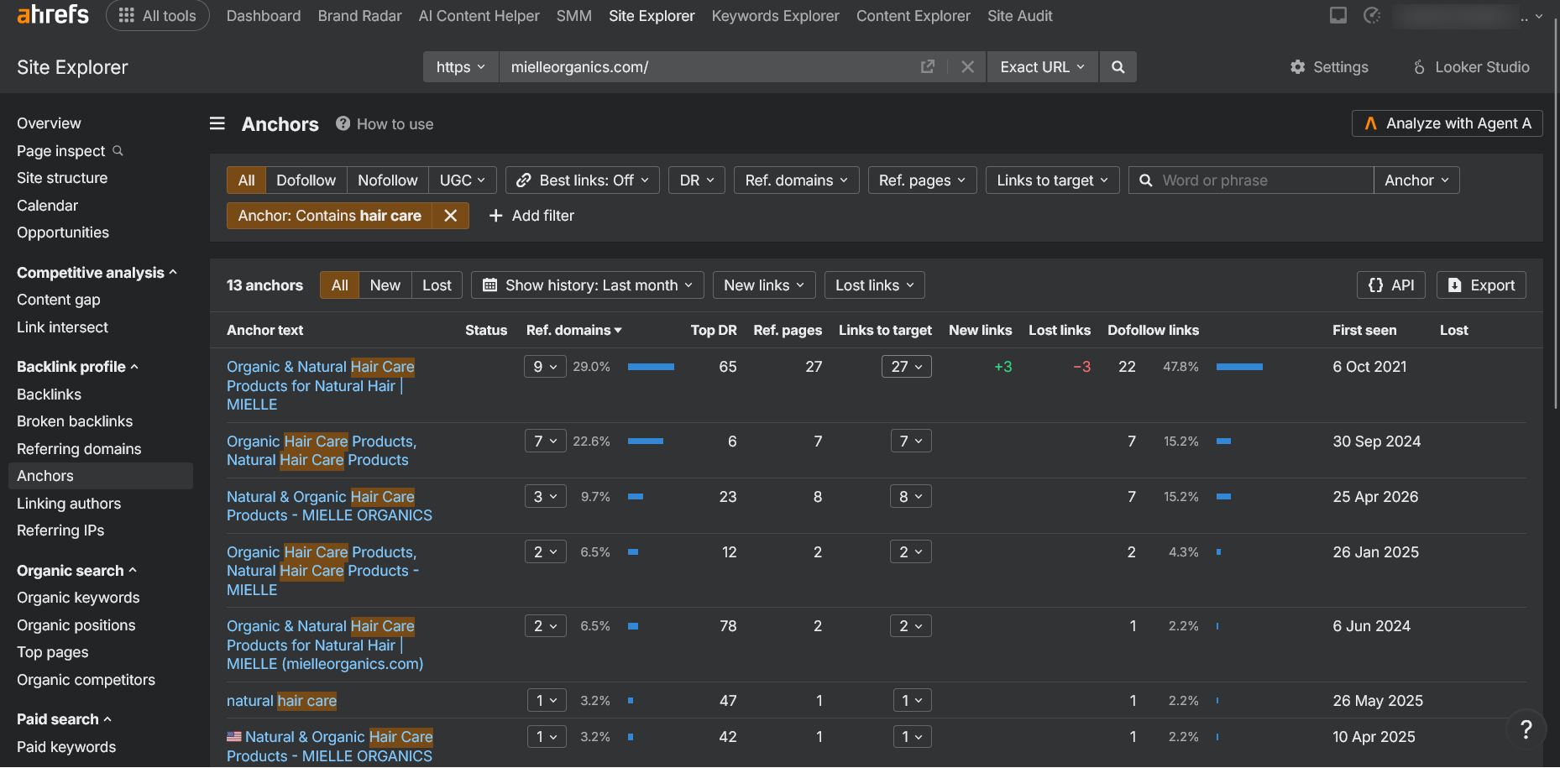Open Brand Radar
Viewport: 1560px width, 768px height.
359,16
